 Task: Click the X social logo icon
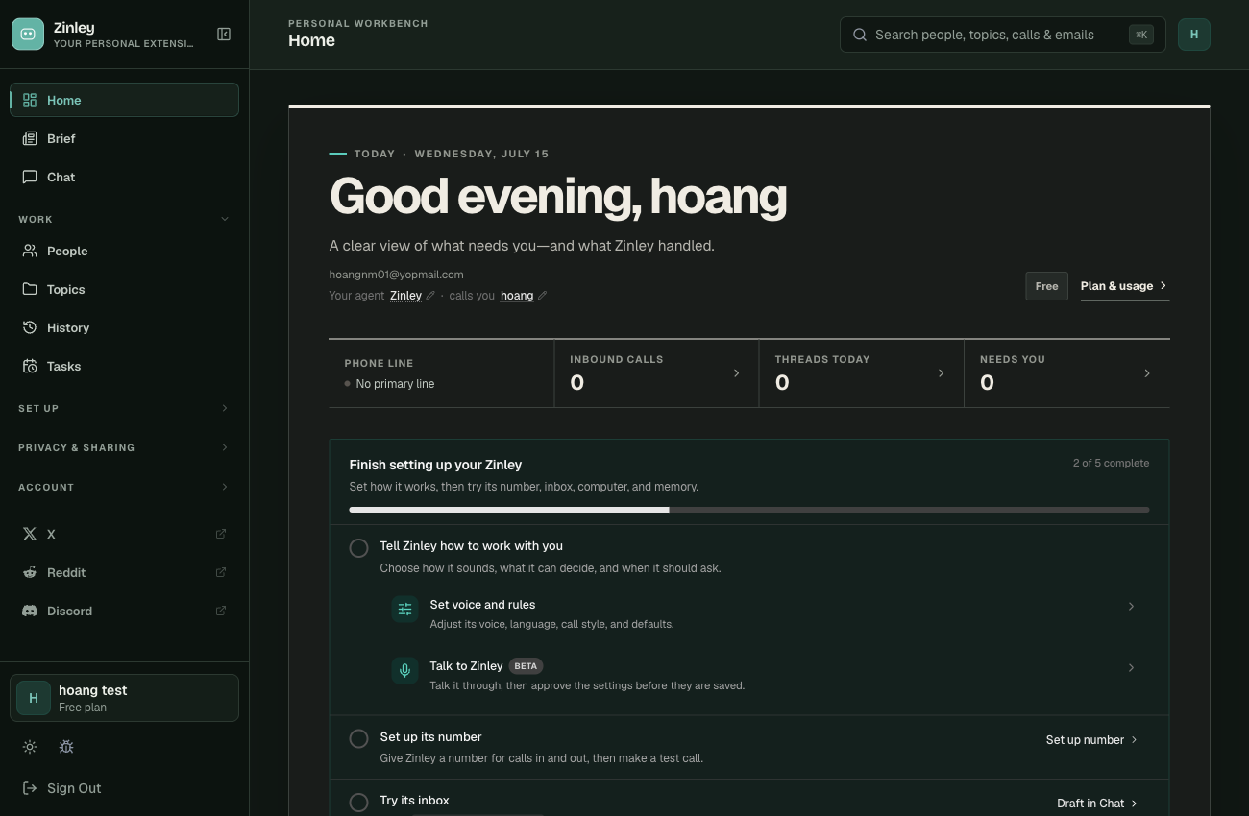(30, 534)
